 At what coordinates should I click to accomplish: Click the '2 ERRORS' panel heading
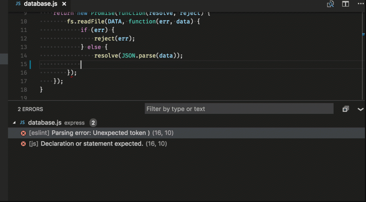[x=30, y=109]
